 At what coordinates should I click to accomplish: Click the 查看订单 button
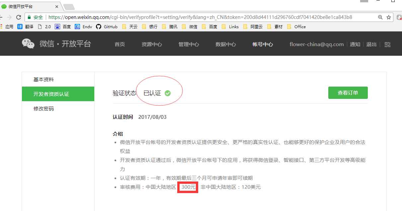[348, 93]
